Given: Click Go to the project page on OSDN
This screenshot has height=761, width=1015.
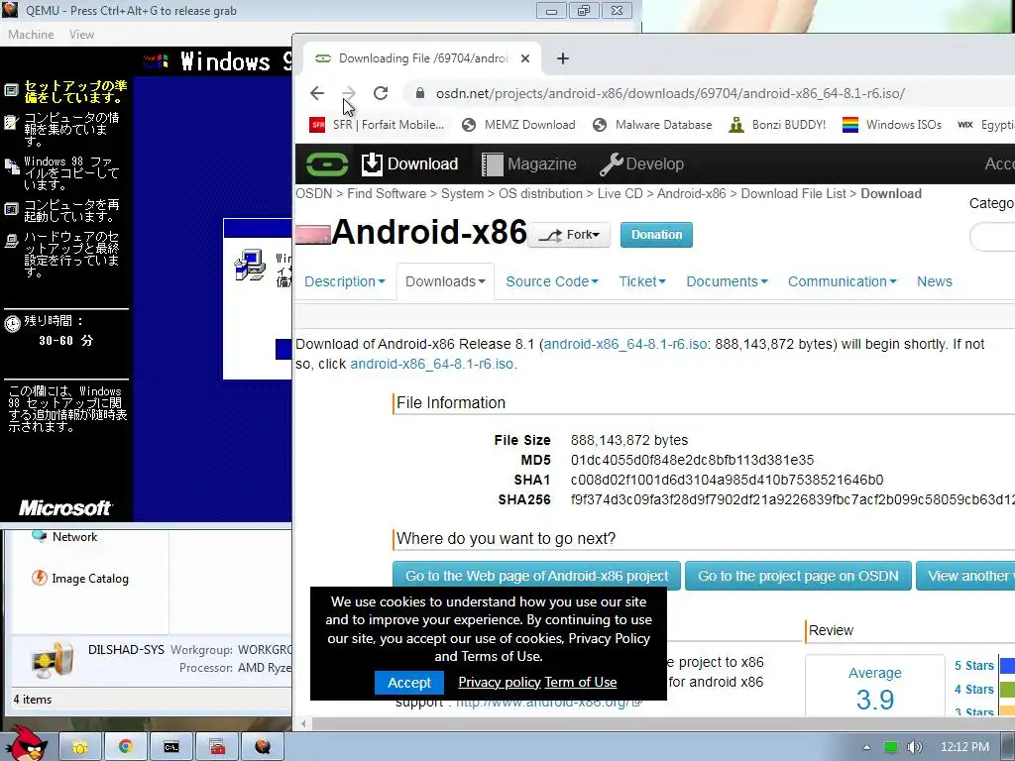Looking at the screenshot, I should (798, 576).
